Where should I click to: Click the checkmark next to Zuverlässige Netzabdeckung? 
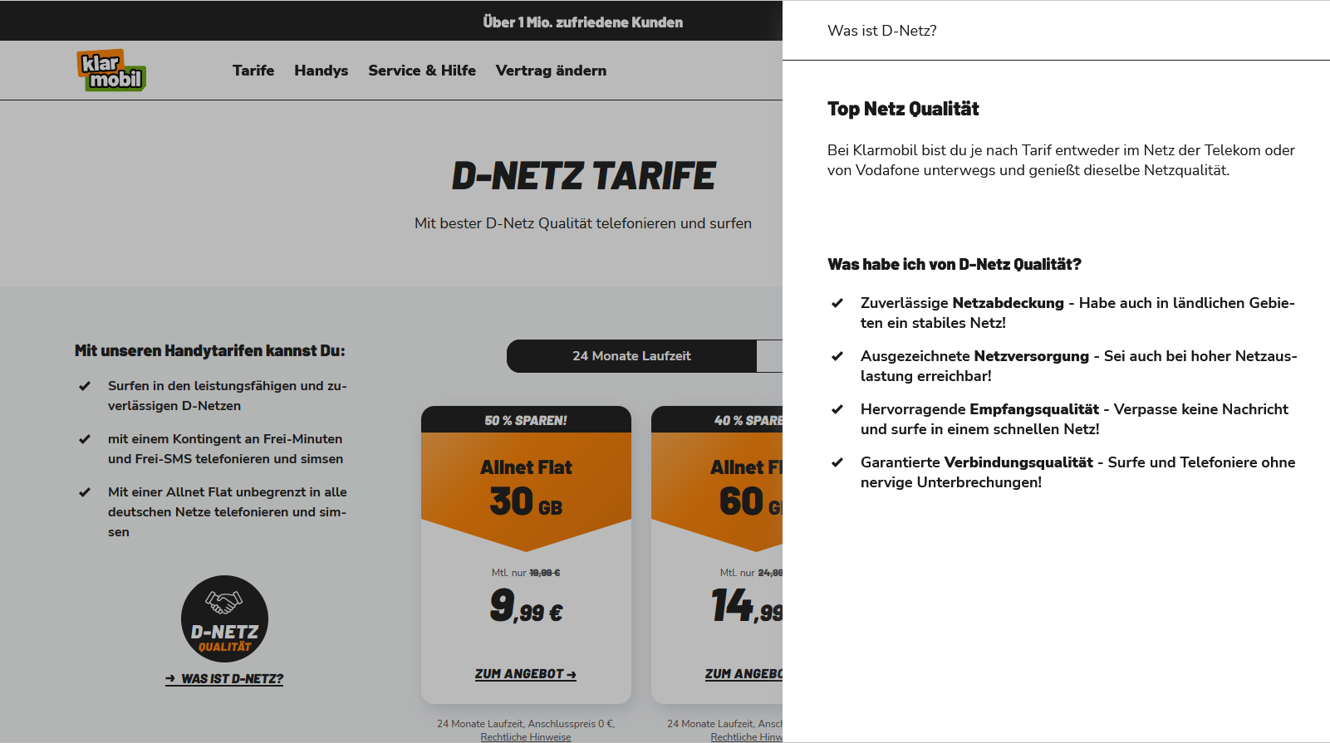click(837, 303)
